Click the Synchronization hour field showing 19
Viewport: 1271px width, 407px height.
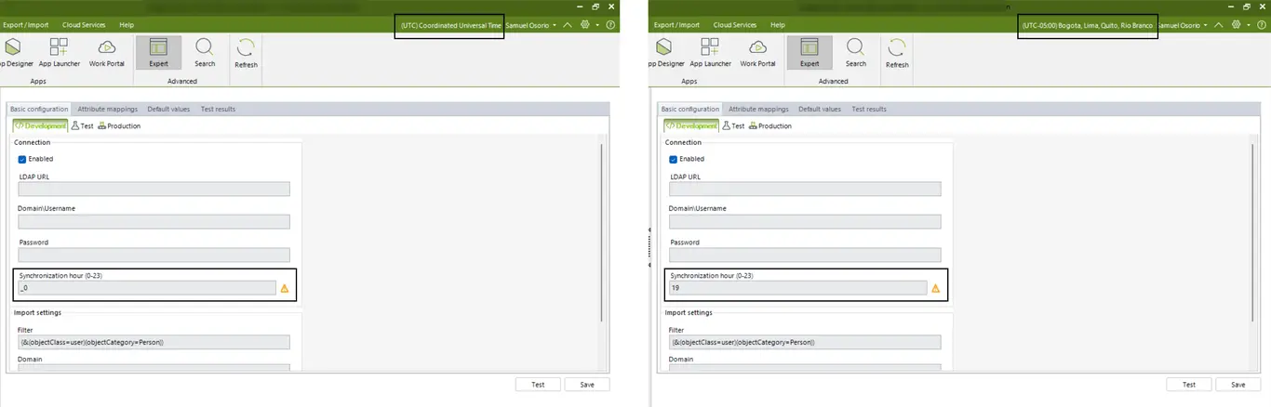[797, 288]
